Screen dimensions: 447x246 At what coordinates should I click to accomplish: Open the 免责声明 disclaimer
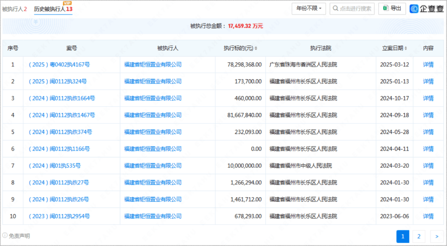[17, 236]
